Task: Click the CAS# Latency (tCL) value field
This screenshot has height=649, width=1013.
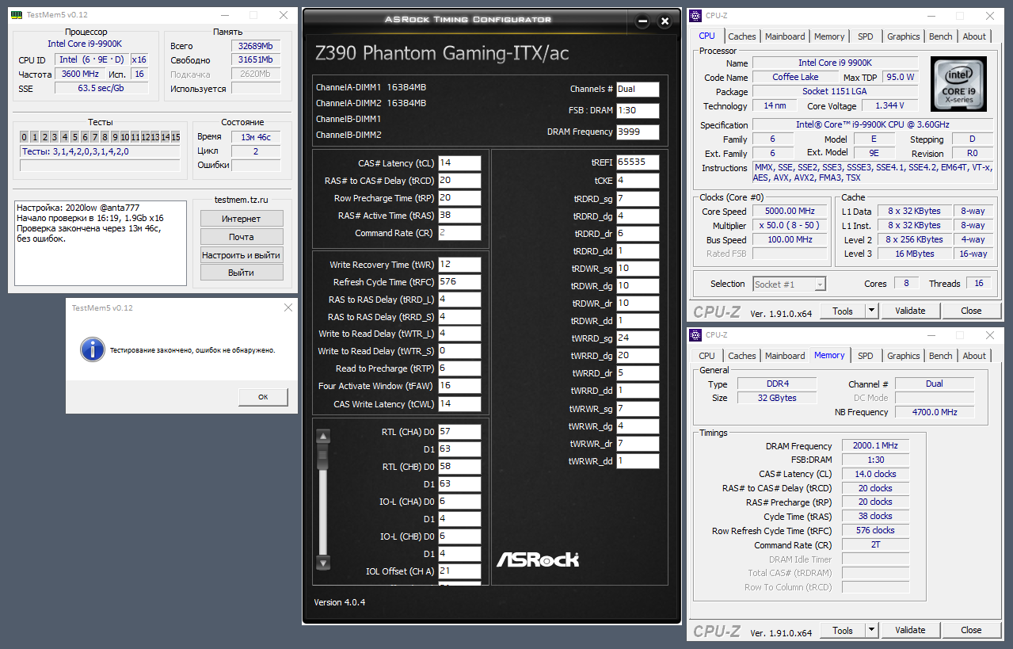Action: click(x=459, y=163)
